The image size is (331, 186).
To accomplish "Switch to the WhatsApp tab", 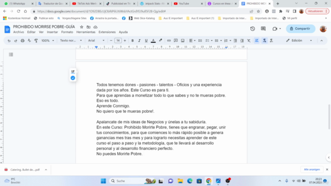I will click(x=19, y=4).
